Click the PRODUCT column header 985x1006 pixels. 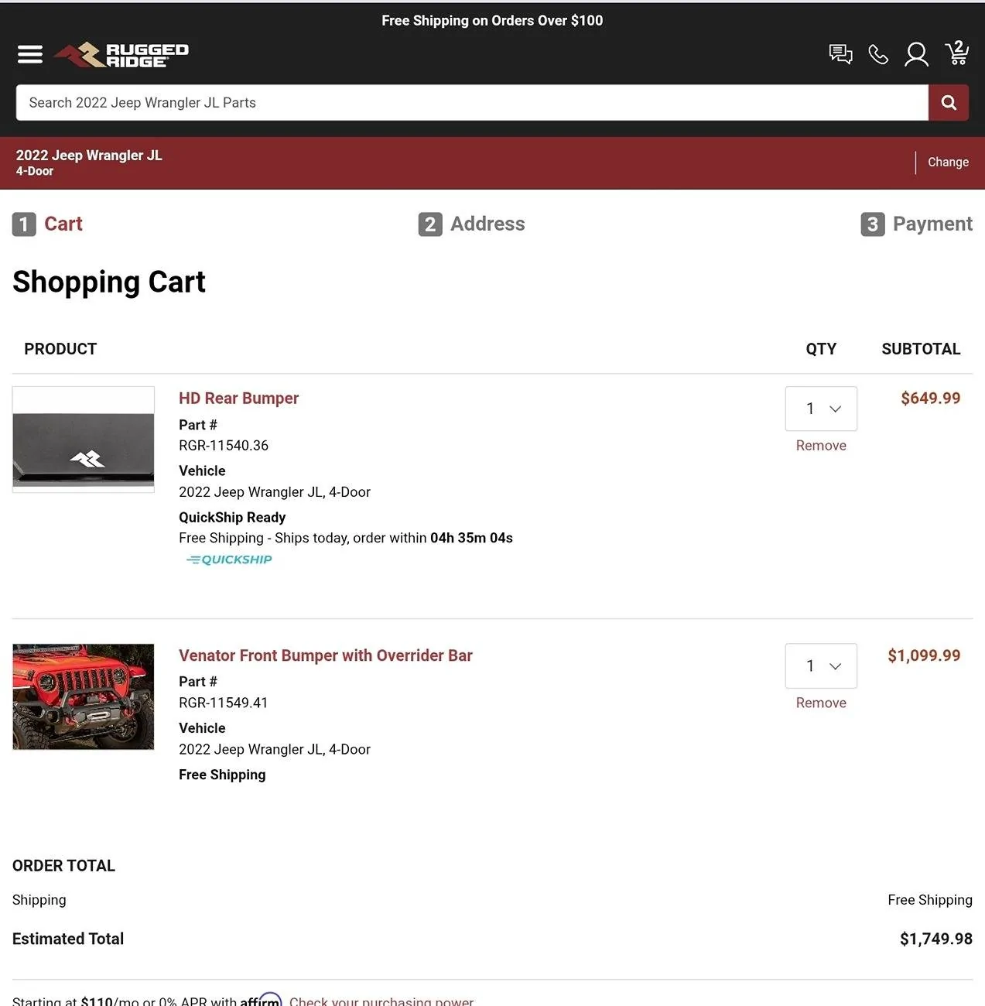[60, 349]
